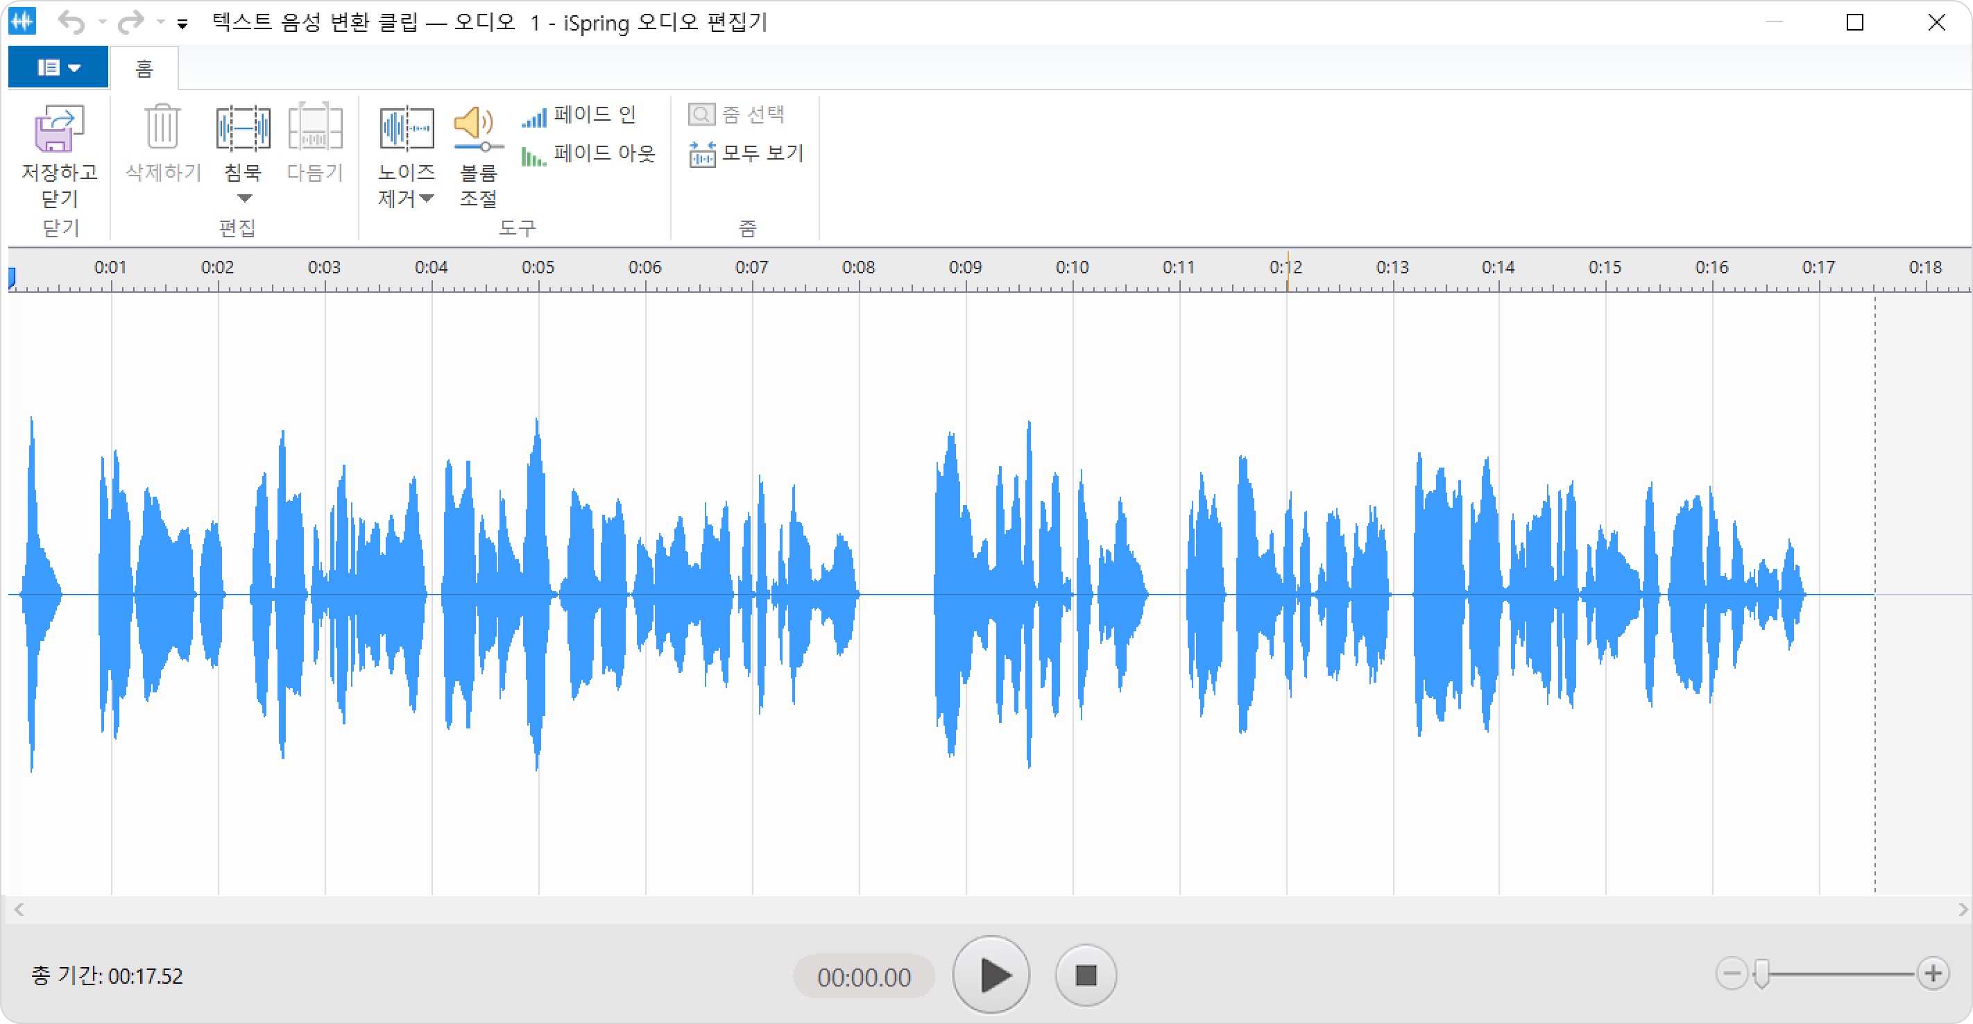Stop playback with the Stop button
This screenshot has height=1024, width=1973.
pyautogui.click(x=1085, y=975)
